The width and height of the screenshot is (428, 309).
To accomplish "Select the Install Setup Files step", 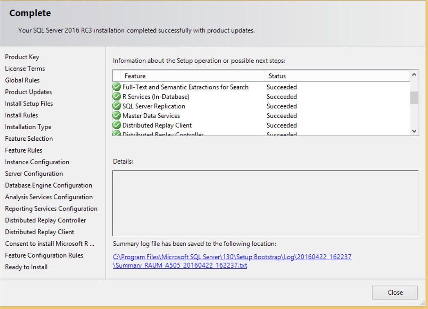I will coord(29,104).
